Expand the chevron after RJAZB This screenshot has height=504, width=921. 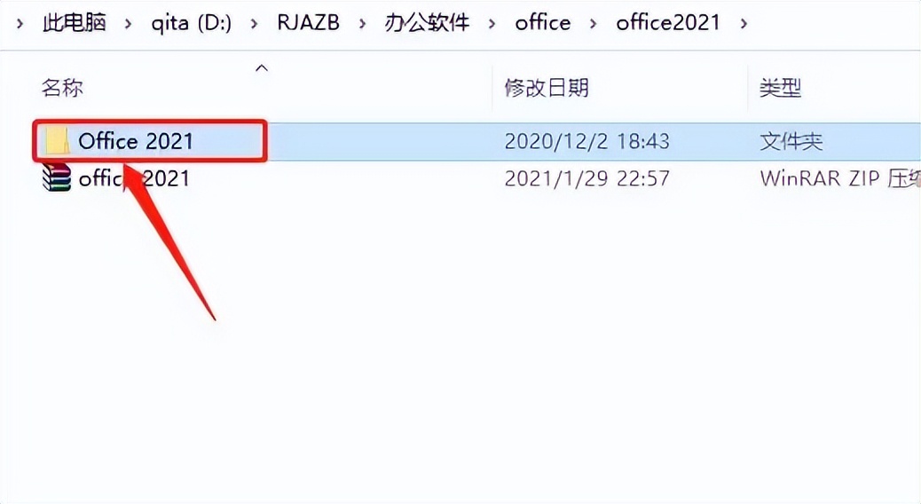click(362, 24)
